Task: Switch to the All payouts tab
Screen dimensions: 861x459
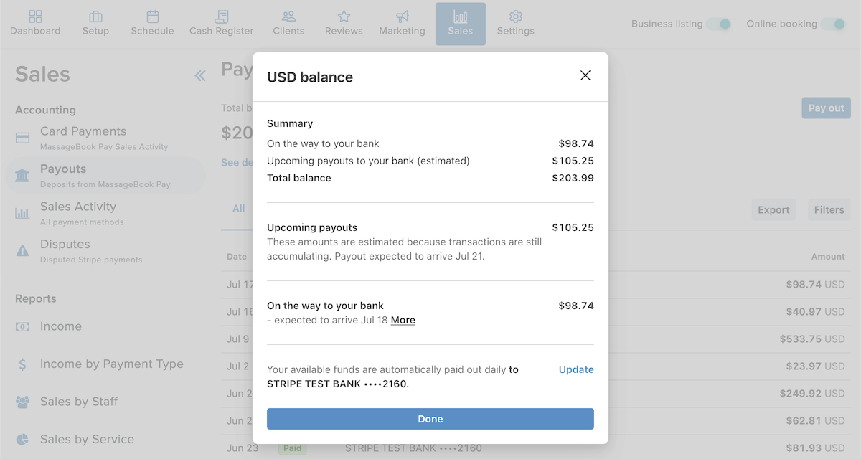Action: 238,209
